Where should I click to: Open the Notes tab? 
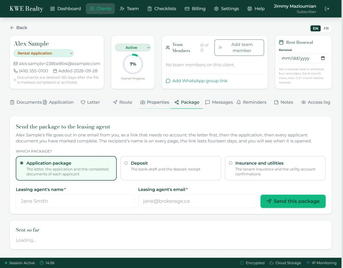coord(283,102)
